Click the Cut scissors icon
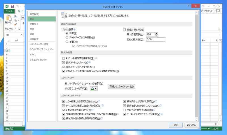This screenshot has width=227, height=135. tap(15, 16)
